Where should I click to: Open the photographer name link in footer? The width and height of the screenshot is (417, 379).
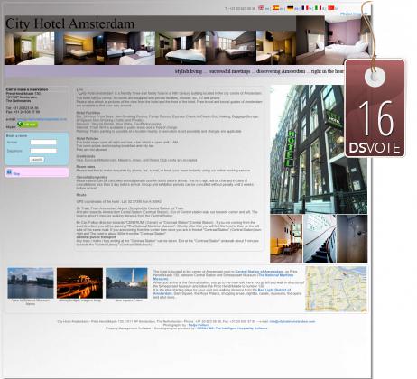(x=199, y=325)
